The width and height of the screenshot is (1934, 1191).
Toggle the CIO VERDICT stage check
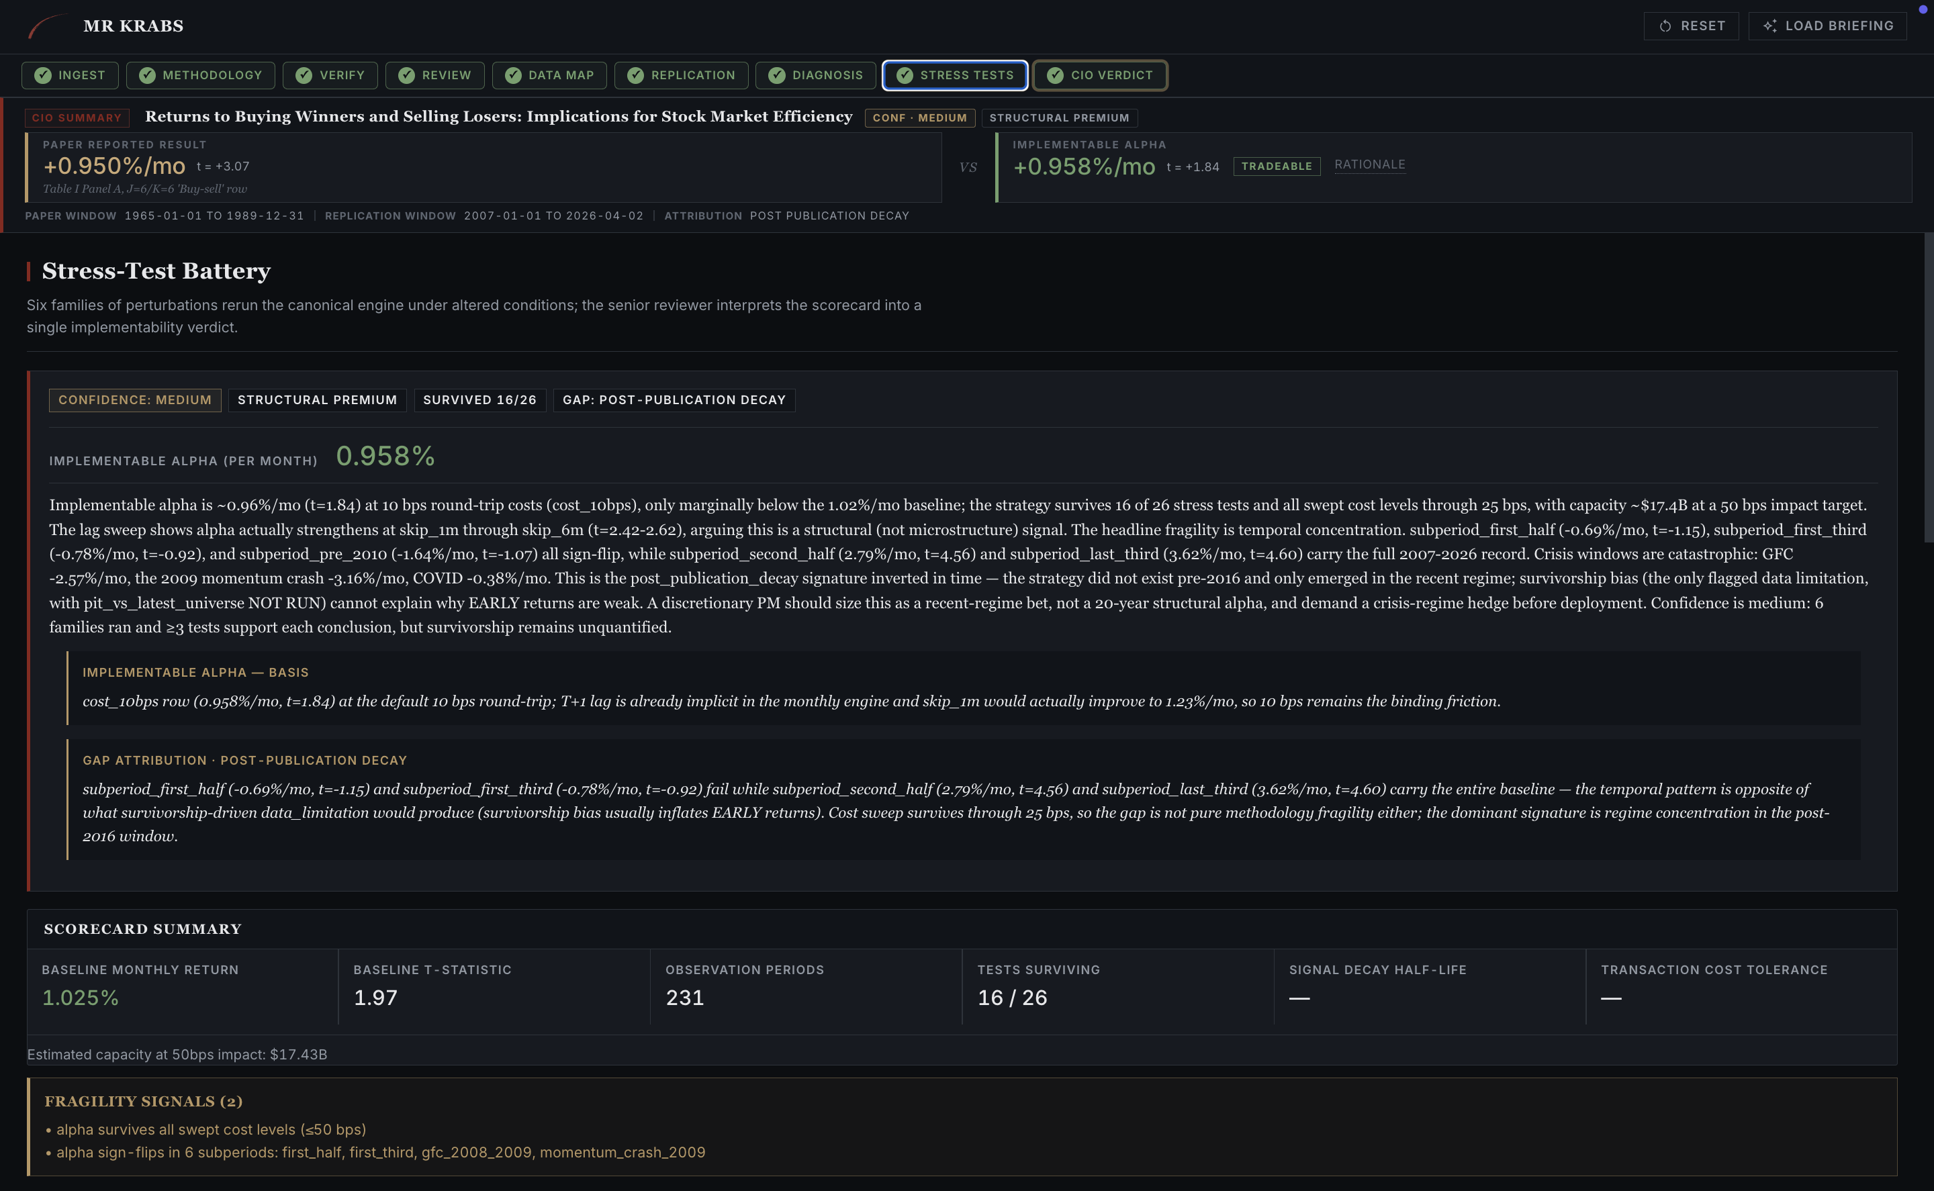pos(1056,75)
